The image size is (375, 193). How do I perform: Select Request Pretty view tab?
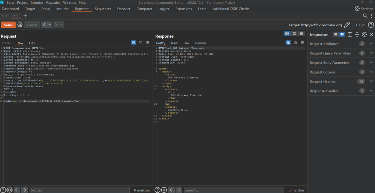6,43
